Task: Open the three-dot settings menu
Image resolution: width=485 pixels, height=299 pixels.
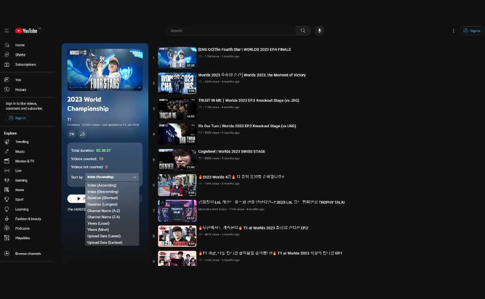Action: click(453, 31)
